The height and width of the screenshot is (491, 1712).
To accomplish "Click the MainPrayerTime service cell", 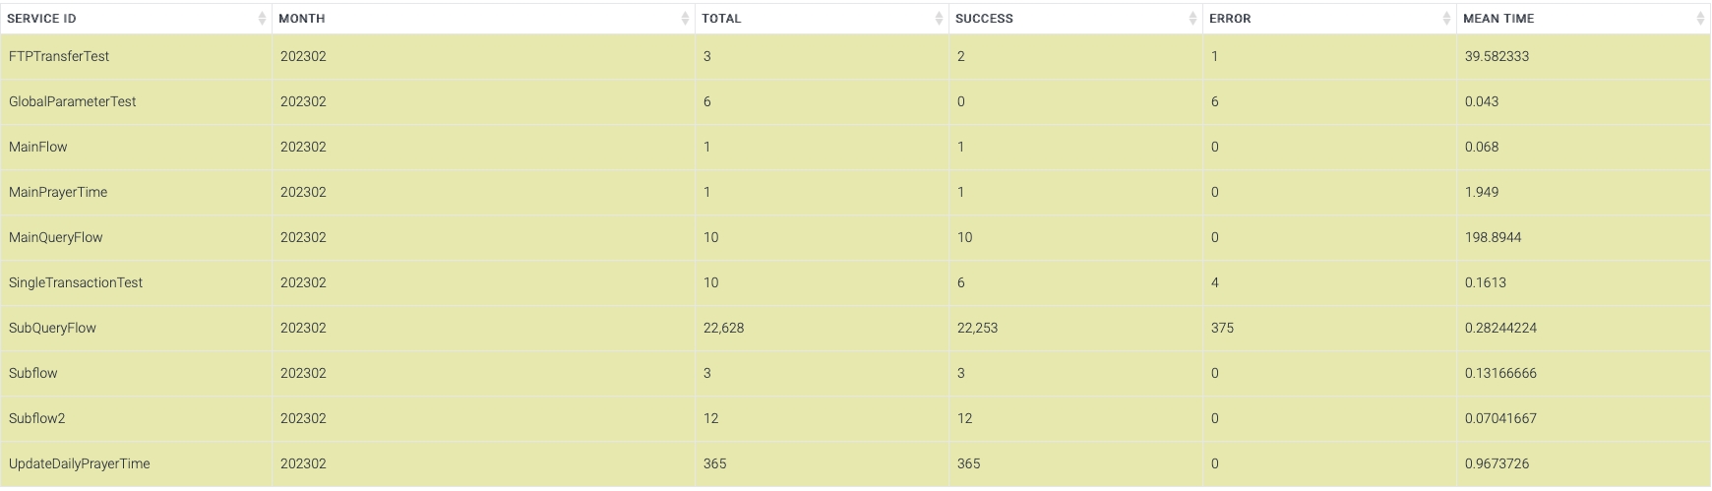I will point(58,193).
